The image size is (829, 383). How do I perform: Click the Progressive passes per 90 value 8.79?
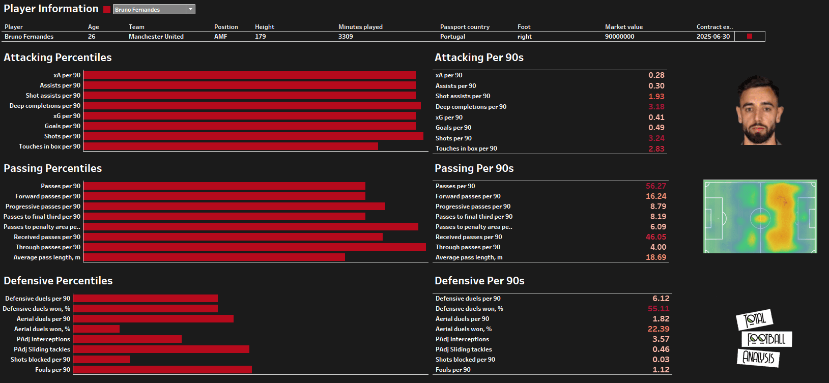click(x=658, y=207)
